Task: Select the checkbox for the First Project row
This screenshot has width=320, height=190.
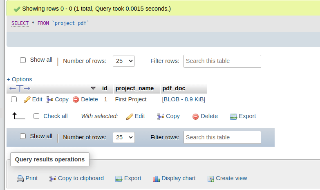Action: [14, 99]
